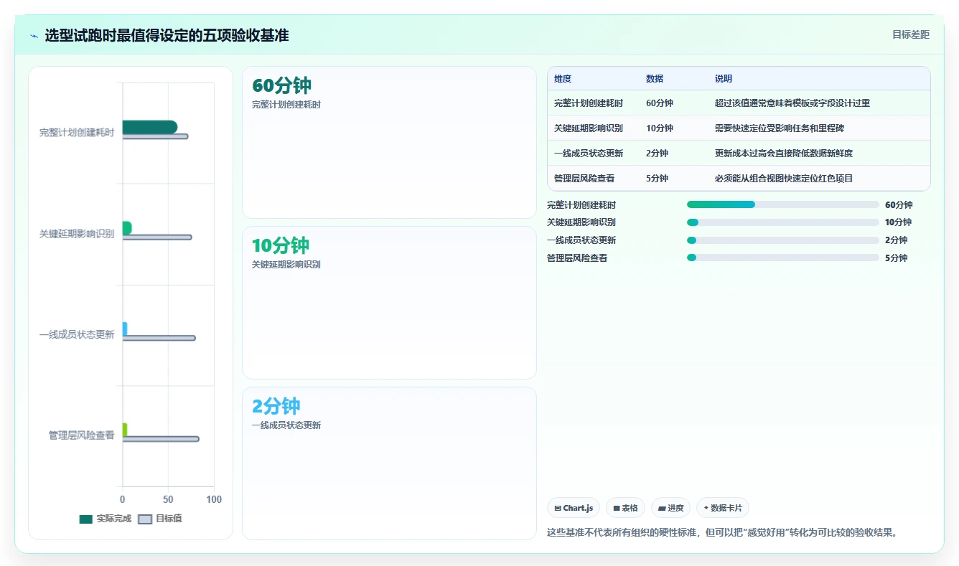This screenshot has height=566, width=959.
Task: Open the 60分钟 data card
Action: coord(389,142)
